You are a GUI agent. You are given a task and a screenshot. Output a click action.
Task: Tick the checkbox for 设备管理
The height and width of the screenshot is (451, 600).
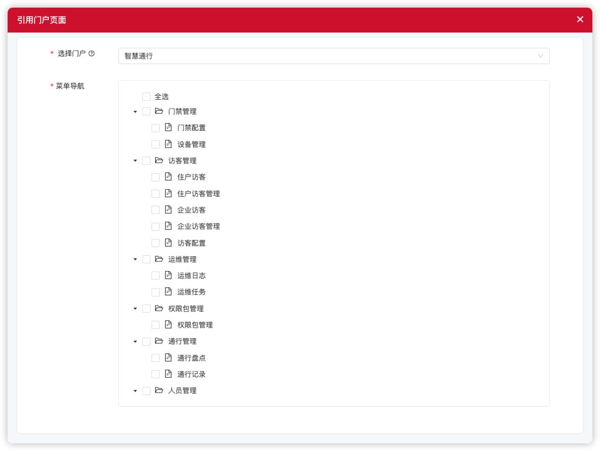coord(156,144)
